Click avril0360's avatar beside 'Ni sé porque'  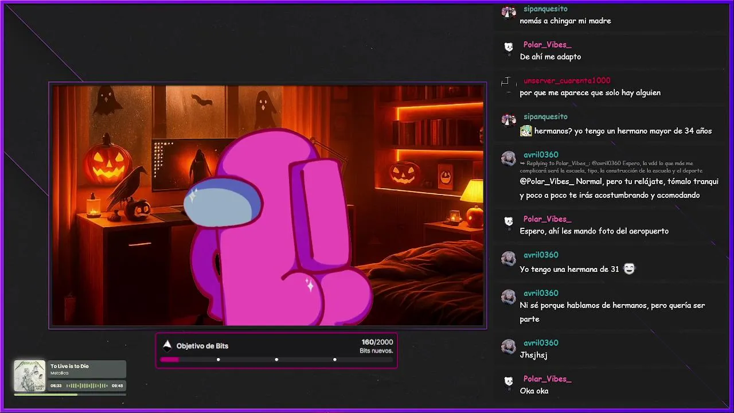509,296
